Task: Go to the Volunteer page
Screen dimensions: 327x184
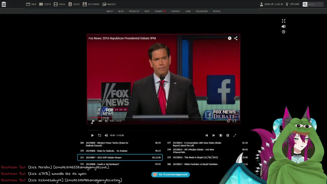Action: coord(202,11)
